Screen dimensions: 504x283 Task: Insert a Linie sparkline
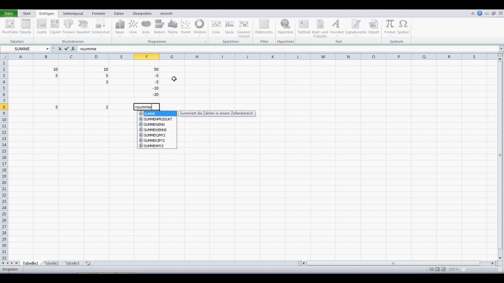click(216, 27)
